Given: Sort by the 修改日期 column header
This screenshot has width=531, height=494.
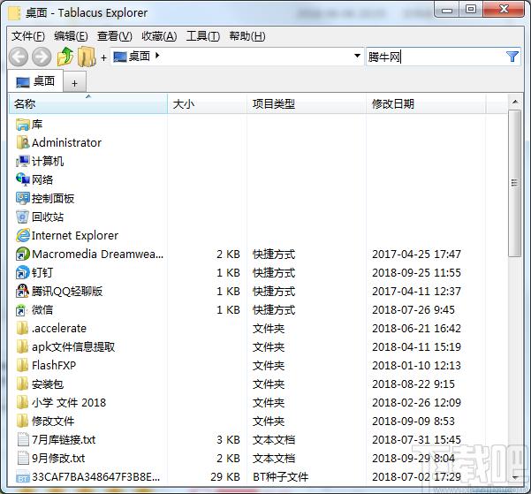Looking at the screenshot, I should click(426, 103).
